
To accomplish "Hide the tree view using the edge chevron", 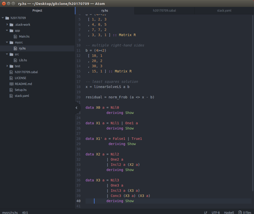I will pos(76,107).
